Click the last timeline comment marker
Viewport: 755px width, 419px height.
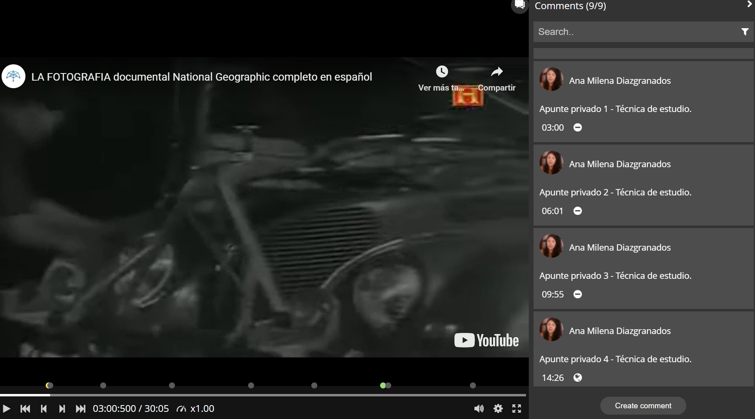coord(473,385)
